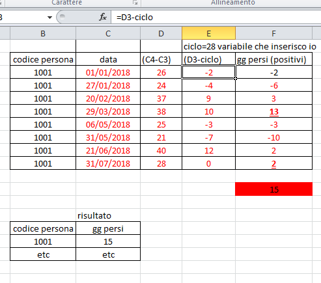This screenshot has width=321, height=283.
Task: Click the insert function fx icon
Action: [103, 17]
